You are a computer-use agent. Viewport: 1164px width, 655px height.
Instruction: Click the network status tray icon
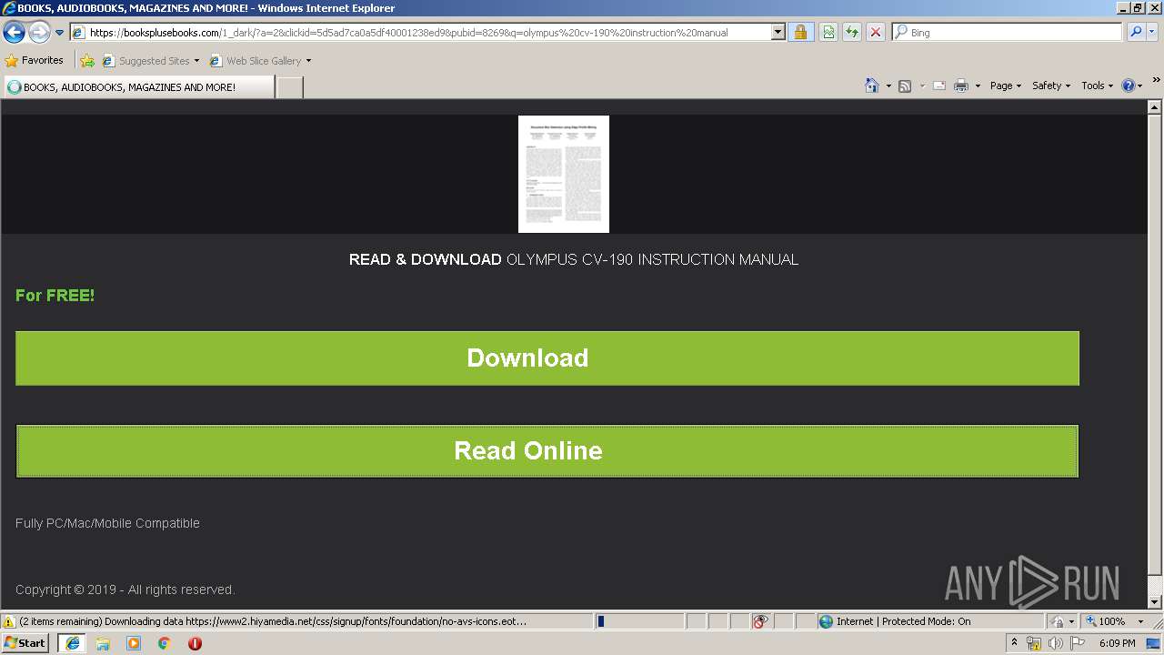click(1034, 643)
